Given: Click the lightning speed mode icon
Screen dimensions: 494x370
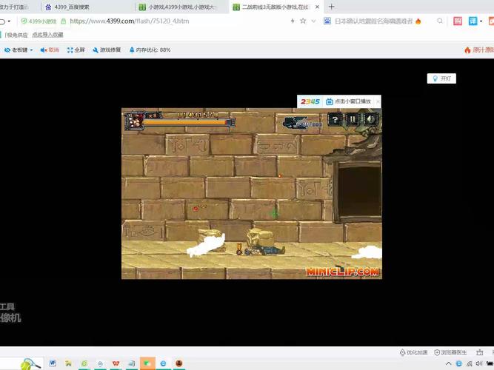Looking at the screenshot, I should point(293,21).
